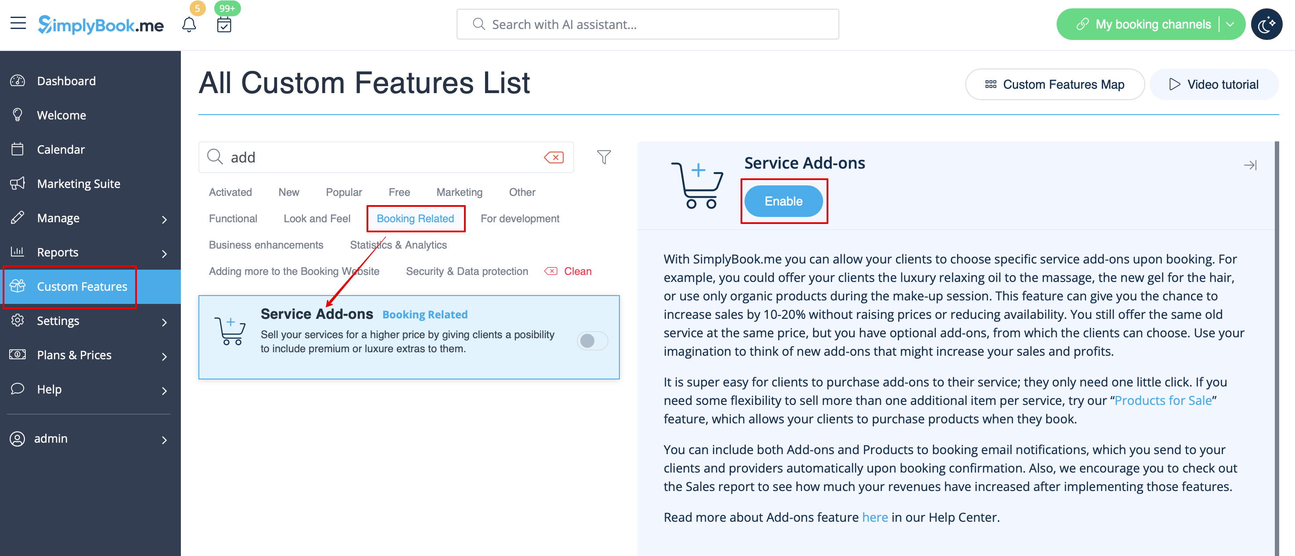Viewport: 1295px width, 556px height.
Task: Click the Dashboard gauge icon in sidebar
Action: click(18, 80)
